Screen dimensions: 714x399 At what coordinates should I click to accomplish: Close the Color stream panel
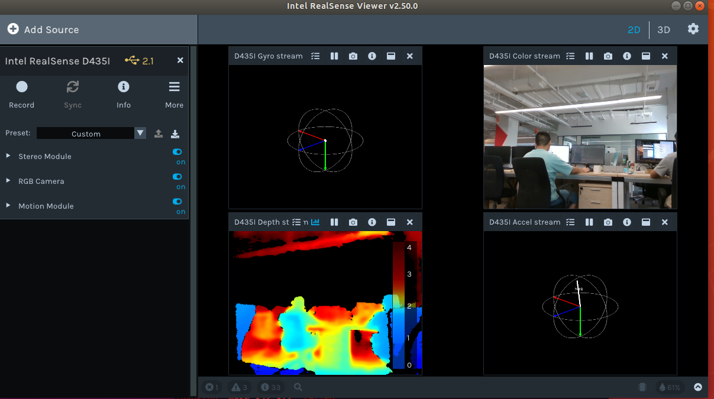click(665, 56)
